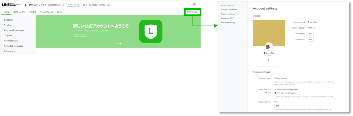Open Rich menus in the sidebar

(9, 51)
